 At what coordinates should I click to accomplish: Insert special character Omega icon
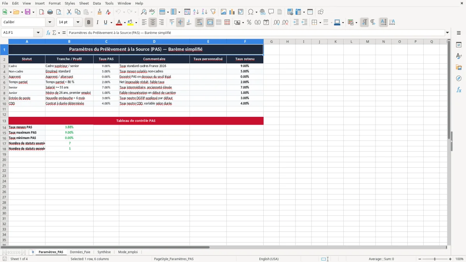250,12
